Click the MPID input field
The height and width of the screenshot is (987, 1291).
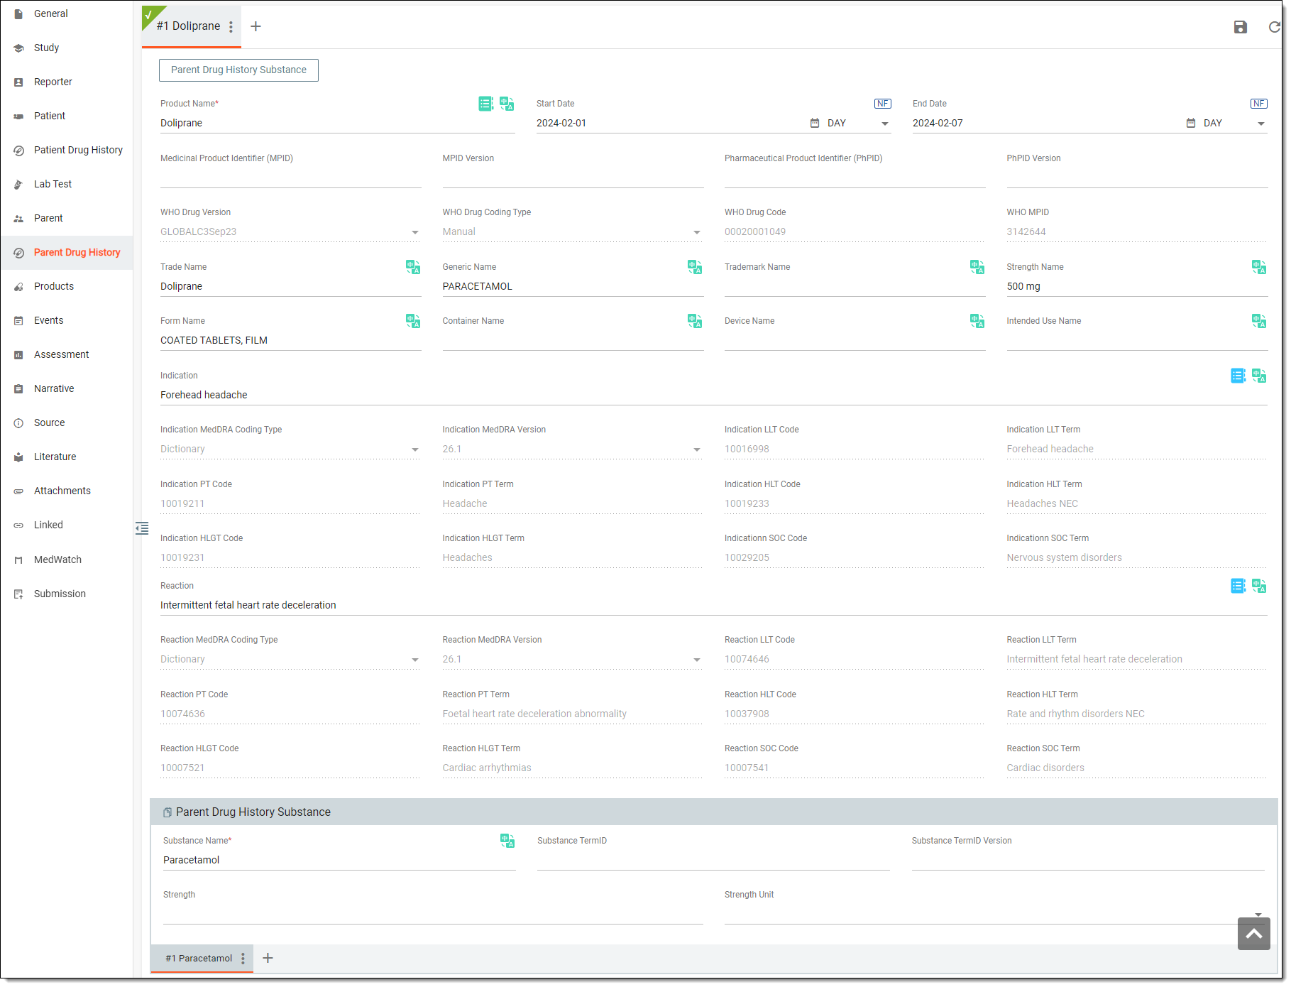point(291,178)
